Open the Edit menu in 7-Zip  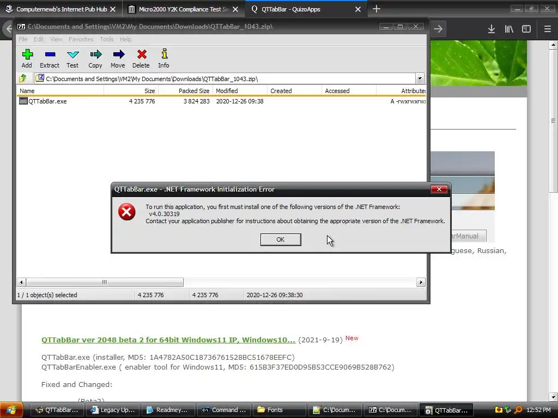click(39, 39)
